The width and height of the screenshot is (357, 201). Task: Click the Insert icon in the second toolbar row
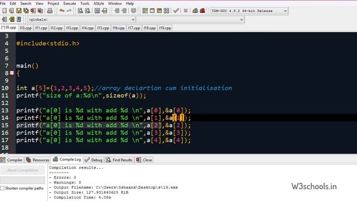[x=4, y=20]
